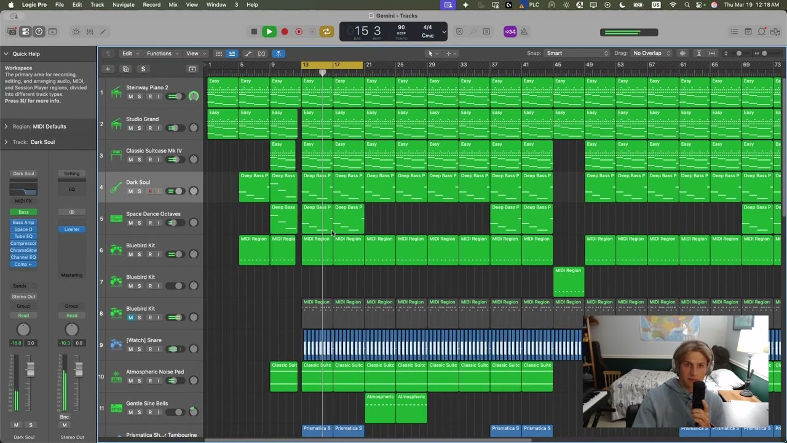This screenshot has height=443, width=787.
Task: Open the display mode dropdown arrow
Action: pos(444,31)
